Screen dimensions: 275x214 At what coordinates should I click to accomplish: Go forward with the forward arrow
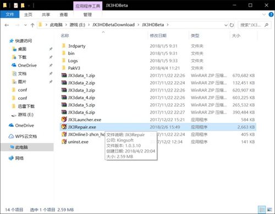click(x=17, y=25)
